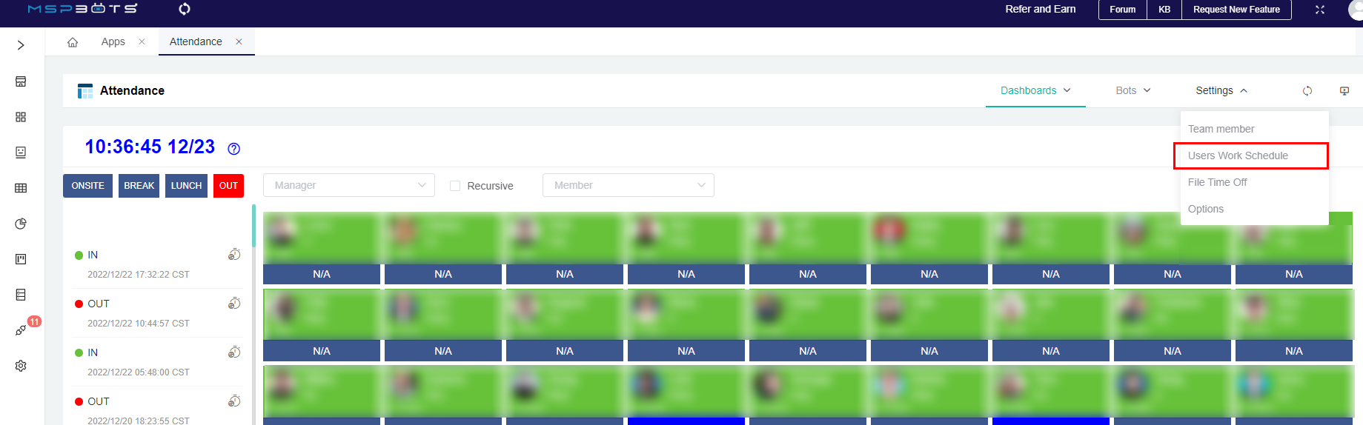The height and width of the screenshot is (425, 1363).
Task: Open the settings gear in sidebar
Action: [x=21, y=366]
